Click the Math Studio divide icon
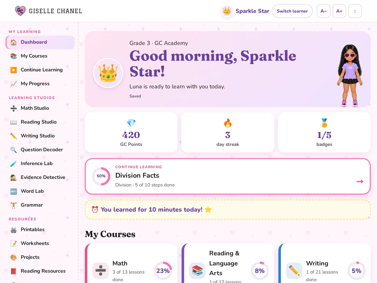The width and height of the screenshot is (377, 283). point(13,108)
